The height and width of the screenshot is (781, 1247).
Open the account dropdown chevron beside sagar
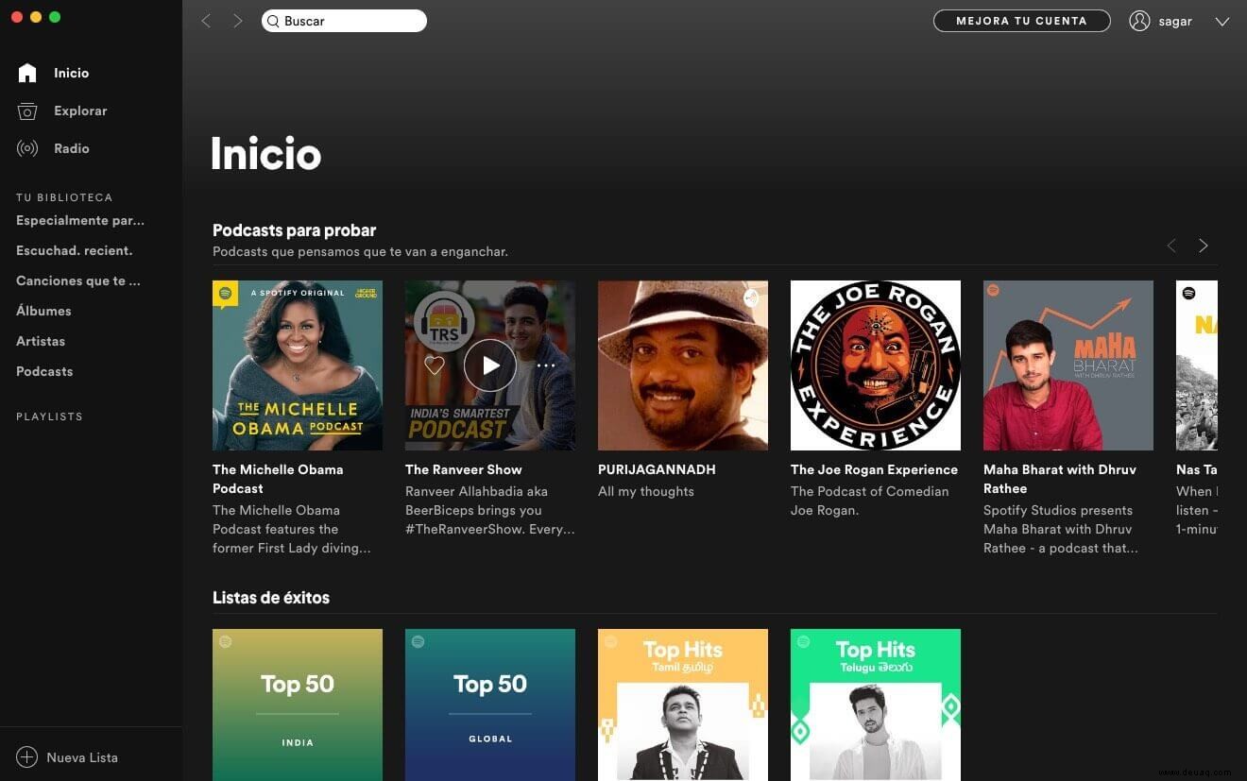click(x=1221, y=21)
